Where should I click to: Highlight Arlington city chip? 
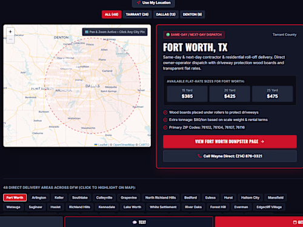(x=39, y=198)
